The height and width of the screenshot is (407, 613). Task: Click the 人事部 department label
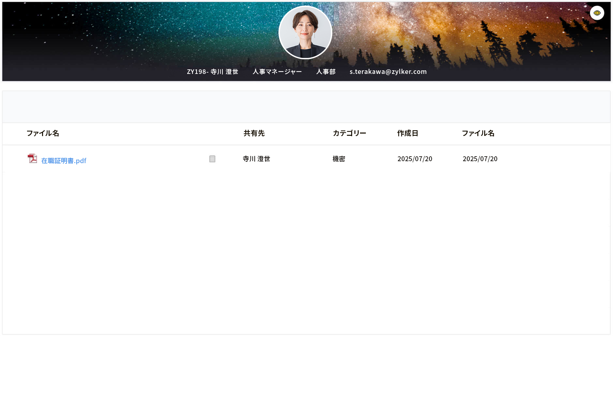pyautogui.click(x=326, y=72)
